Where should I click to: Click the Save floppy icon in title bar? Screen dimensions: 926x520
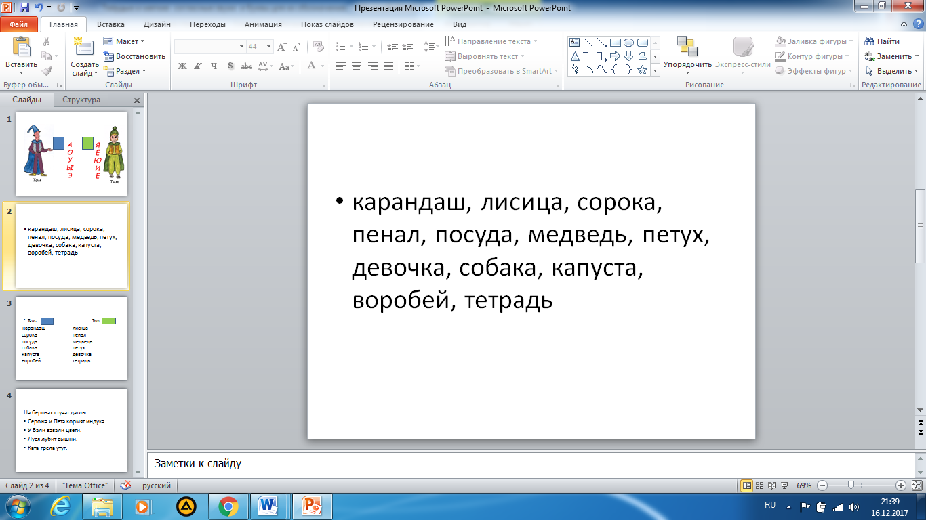click(24, 8)
